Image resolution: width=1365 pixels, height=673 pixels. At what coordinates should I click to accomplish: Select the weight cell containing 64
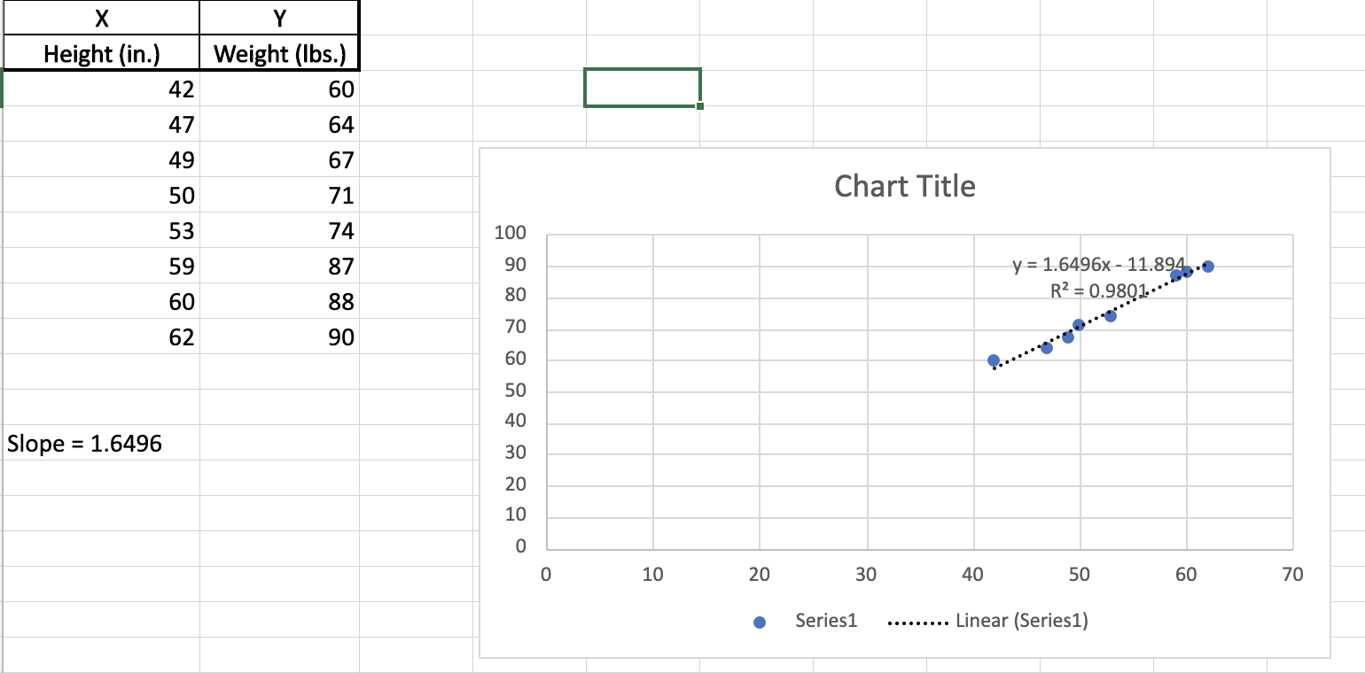click(279, 124)
